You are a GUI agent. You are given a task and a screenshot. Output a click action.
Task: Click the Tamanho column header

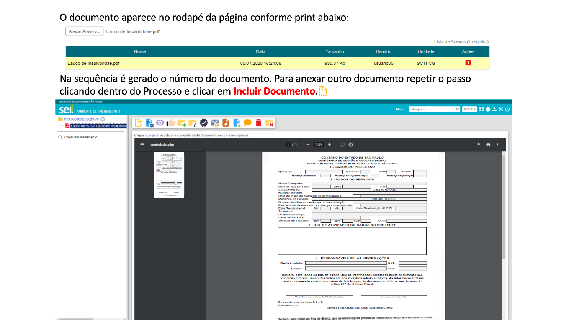click(335, 51)
